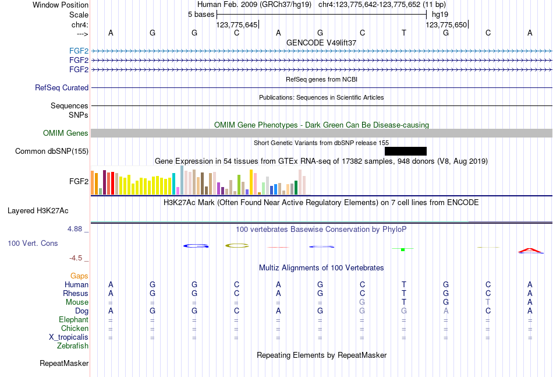Click the GTEx Gene Expression track title
553x377 pixels.
321,161
